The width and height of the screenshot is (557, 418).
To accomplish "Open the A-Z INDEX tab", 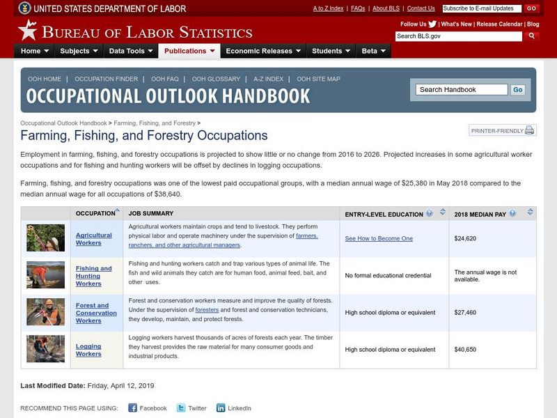I will [x=268, y=79].
